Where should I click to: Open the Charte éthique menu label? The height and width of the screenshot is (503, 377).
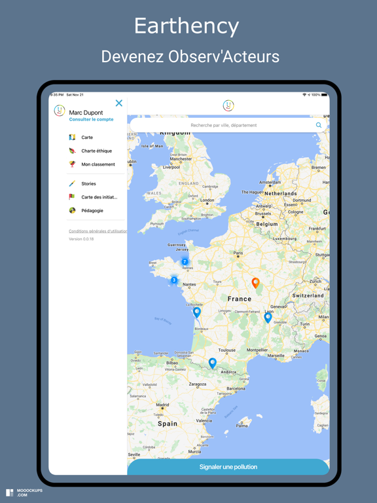[97, 151]
